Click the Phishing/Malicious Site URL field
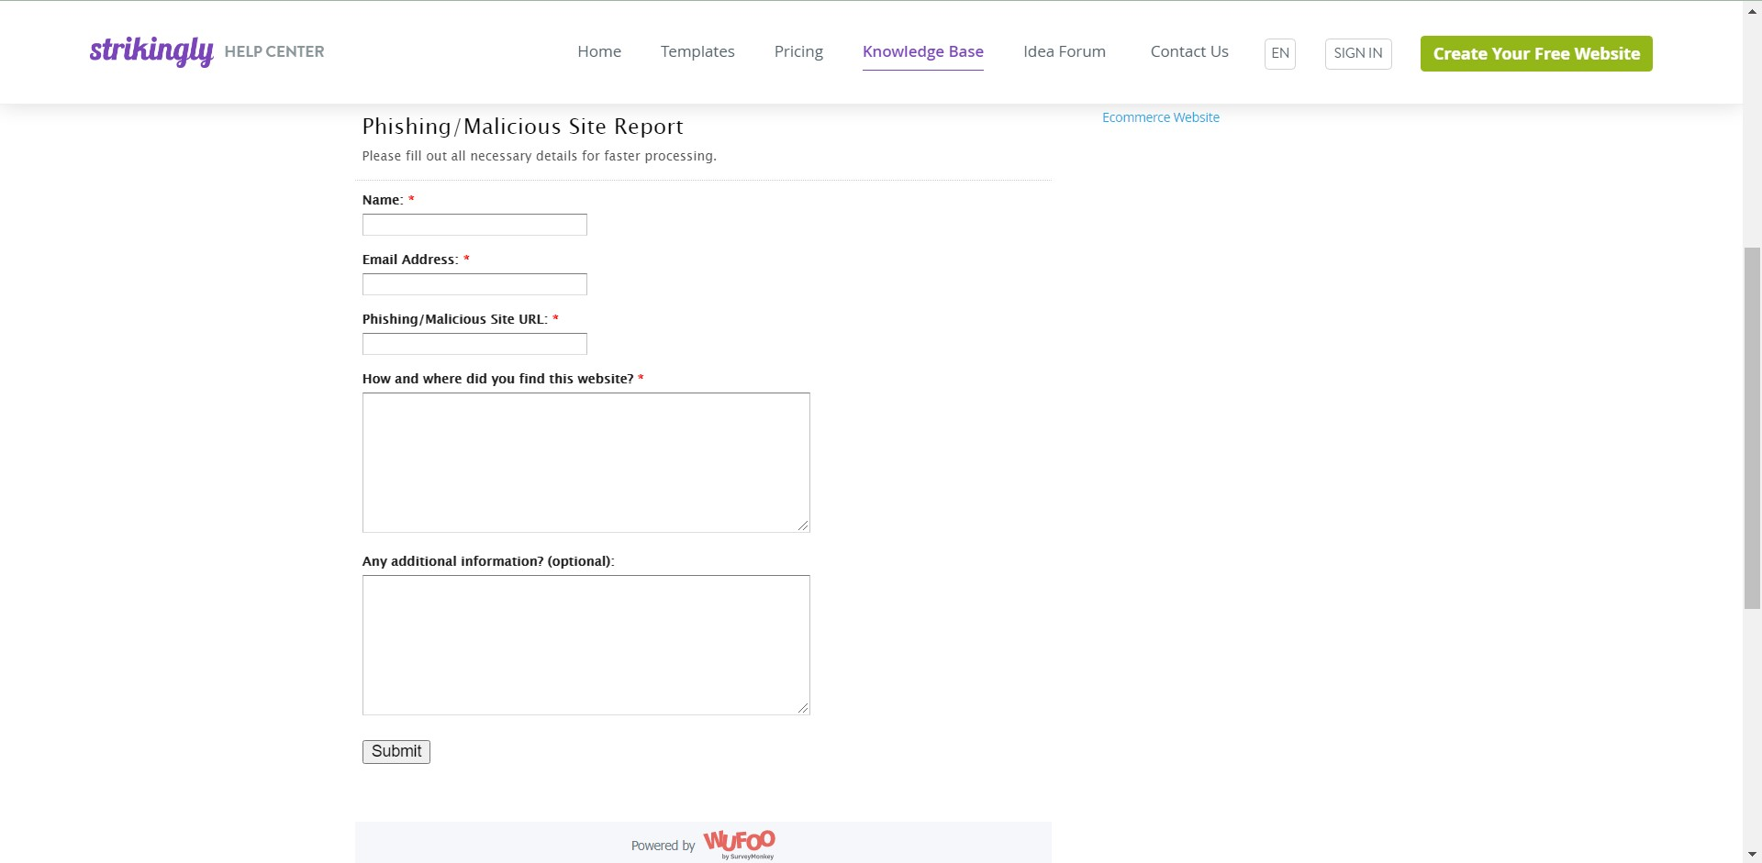Image resolution: width=1762 pixels, height=863 pixels. click(474, 344)
